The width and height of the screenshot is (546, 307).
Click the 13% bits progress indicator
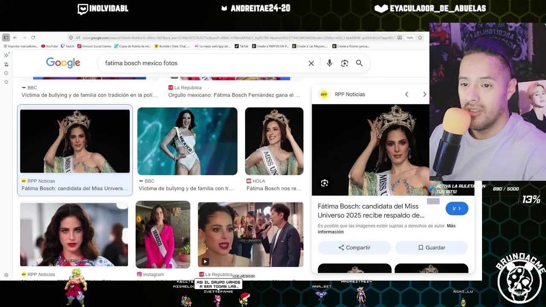click(x=531, y=200)
